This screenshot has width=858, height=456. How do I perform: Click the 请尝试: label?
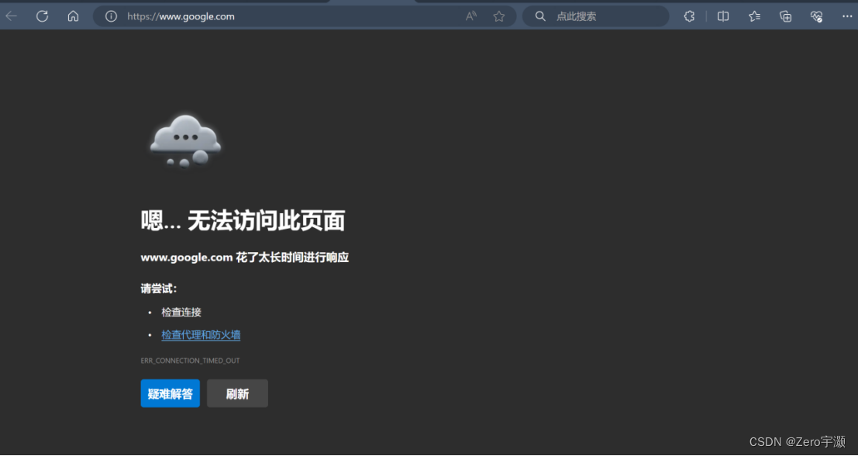(x=159, y=289)
